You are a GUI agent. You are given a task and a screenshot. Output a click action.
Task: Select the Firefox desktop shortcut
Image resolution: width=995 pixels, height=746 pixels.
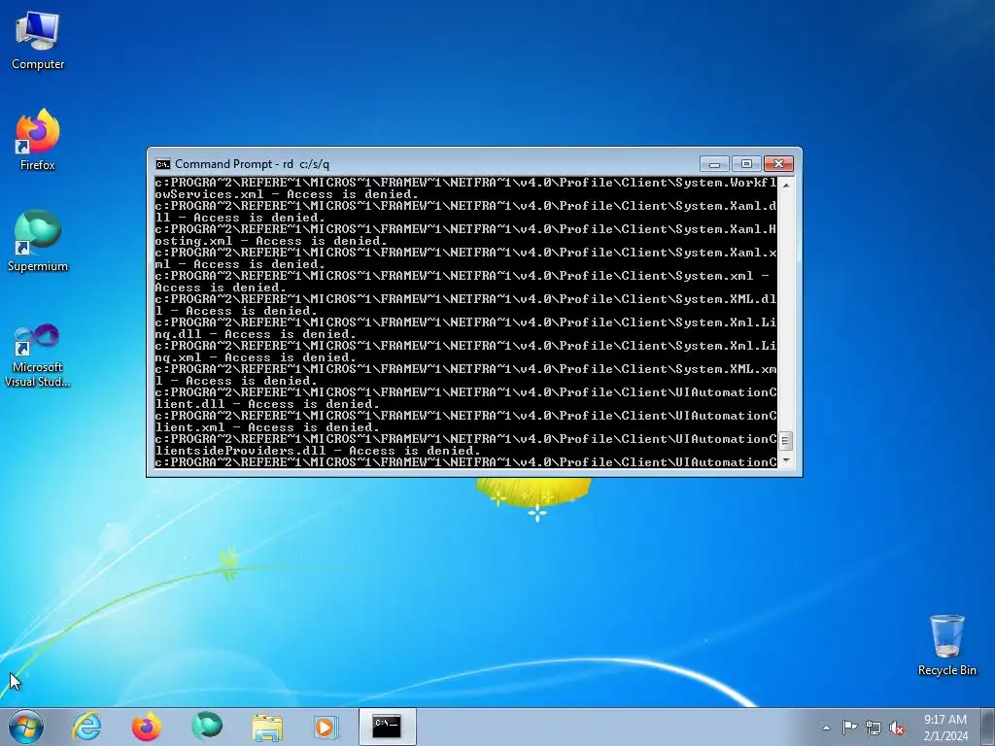38,140
